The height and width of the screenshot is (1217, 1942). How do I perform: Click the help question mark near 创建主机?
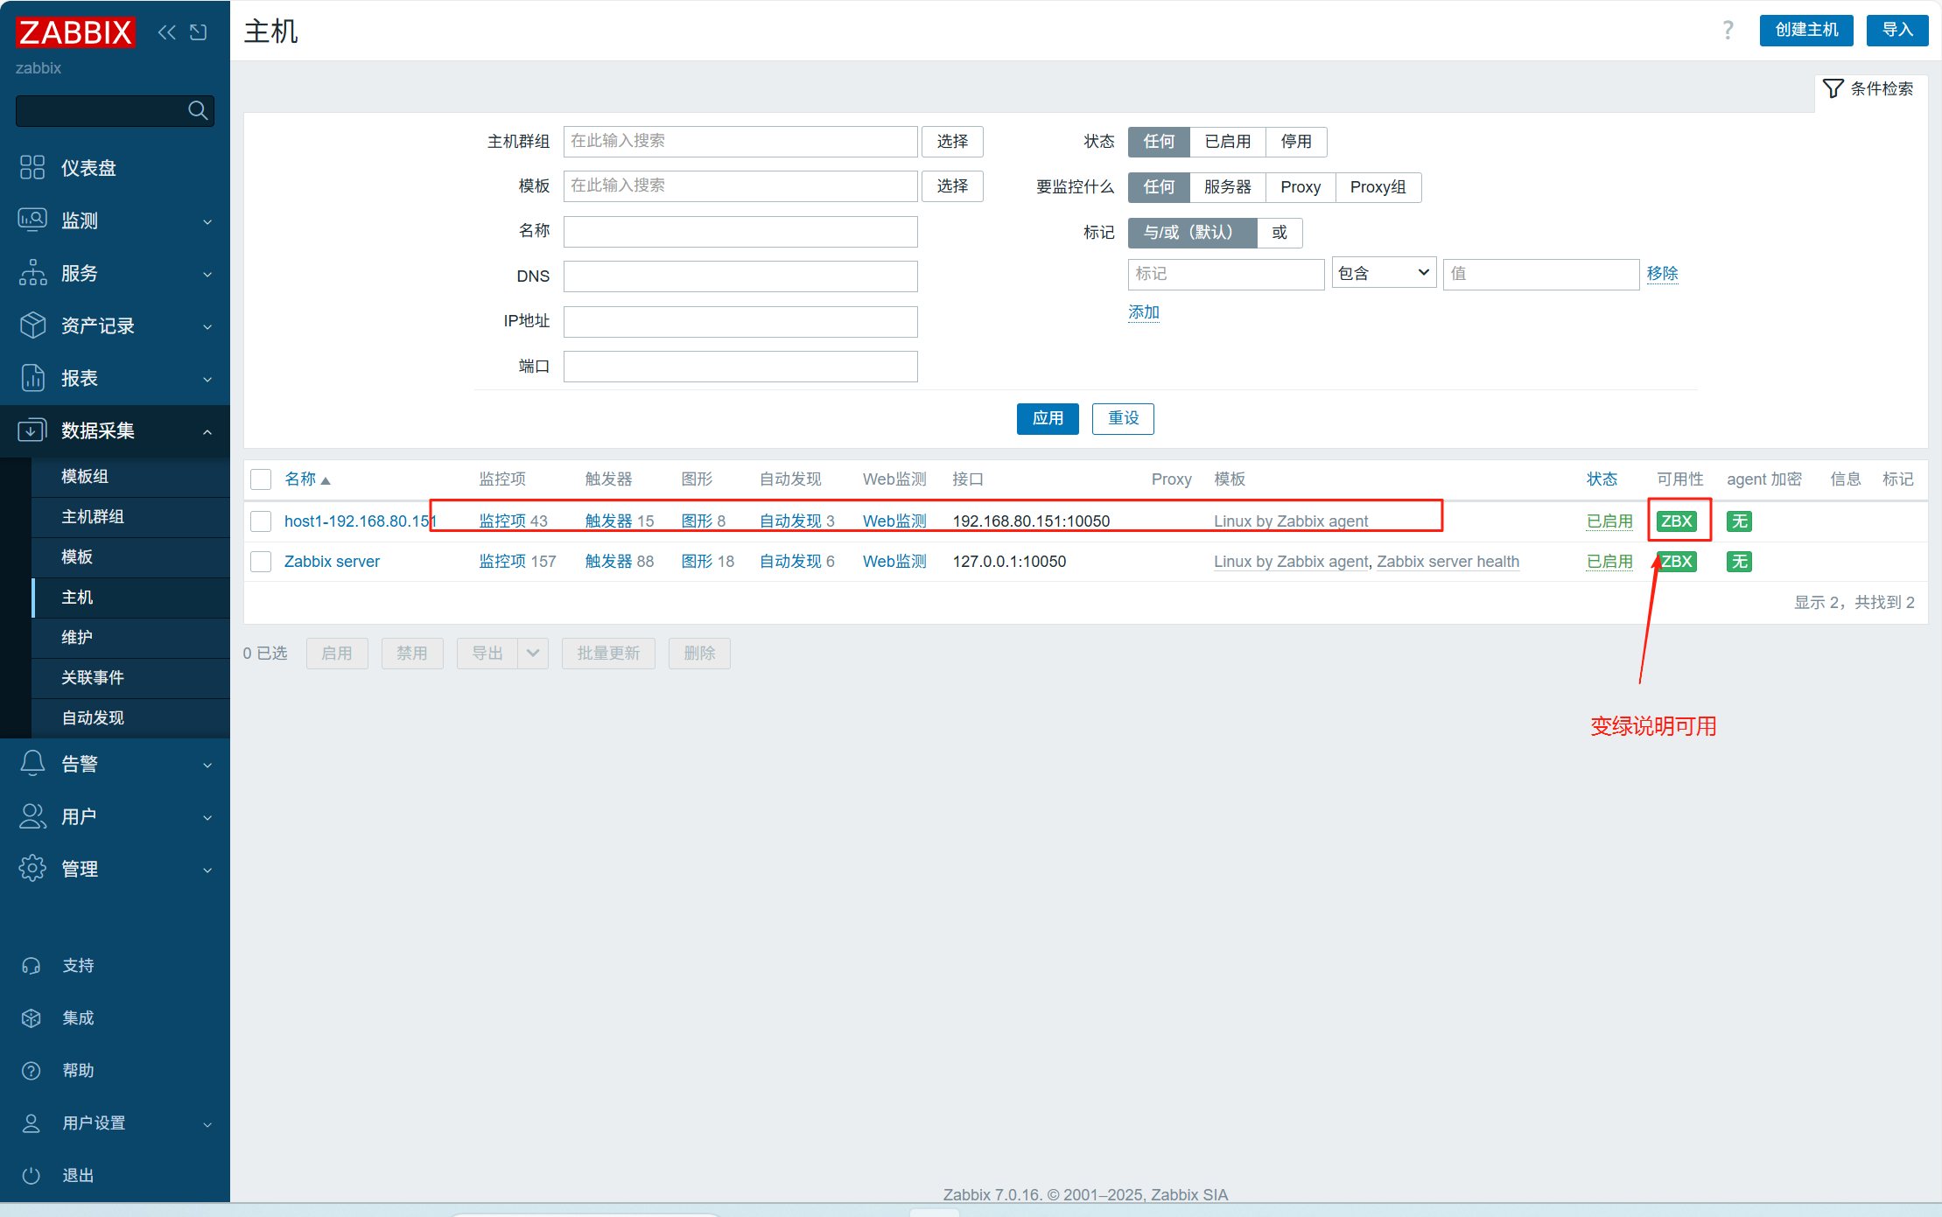1728,30
